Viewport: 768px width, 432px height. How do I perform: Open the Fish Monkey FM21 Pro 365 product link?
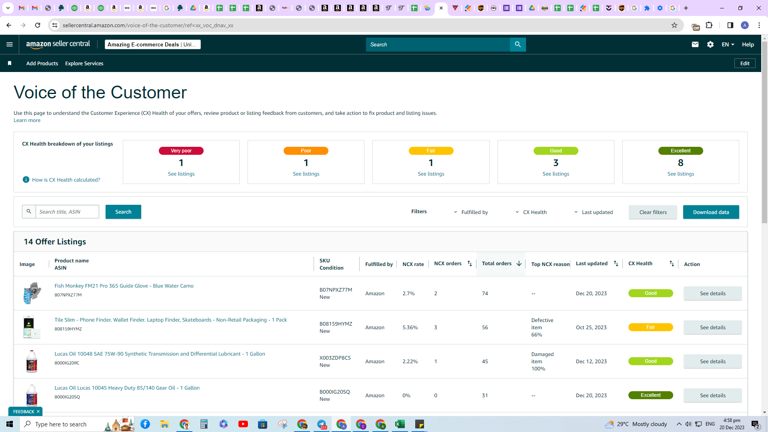coord(124,286)
